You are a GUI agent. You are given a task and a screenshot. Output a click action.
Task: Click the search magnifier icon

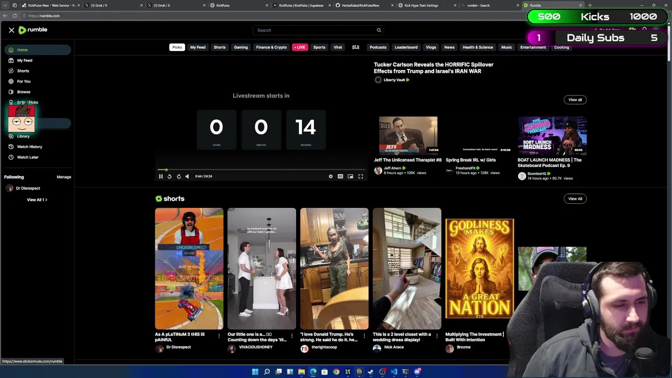point(379,30)
